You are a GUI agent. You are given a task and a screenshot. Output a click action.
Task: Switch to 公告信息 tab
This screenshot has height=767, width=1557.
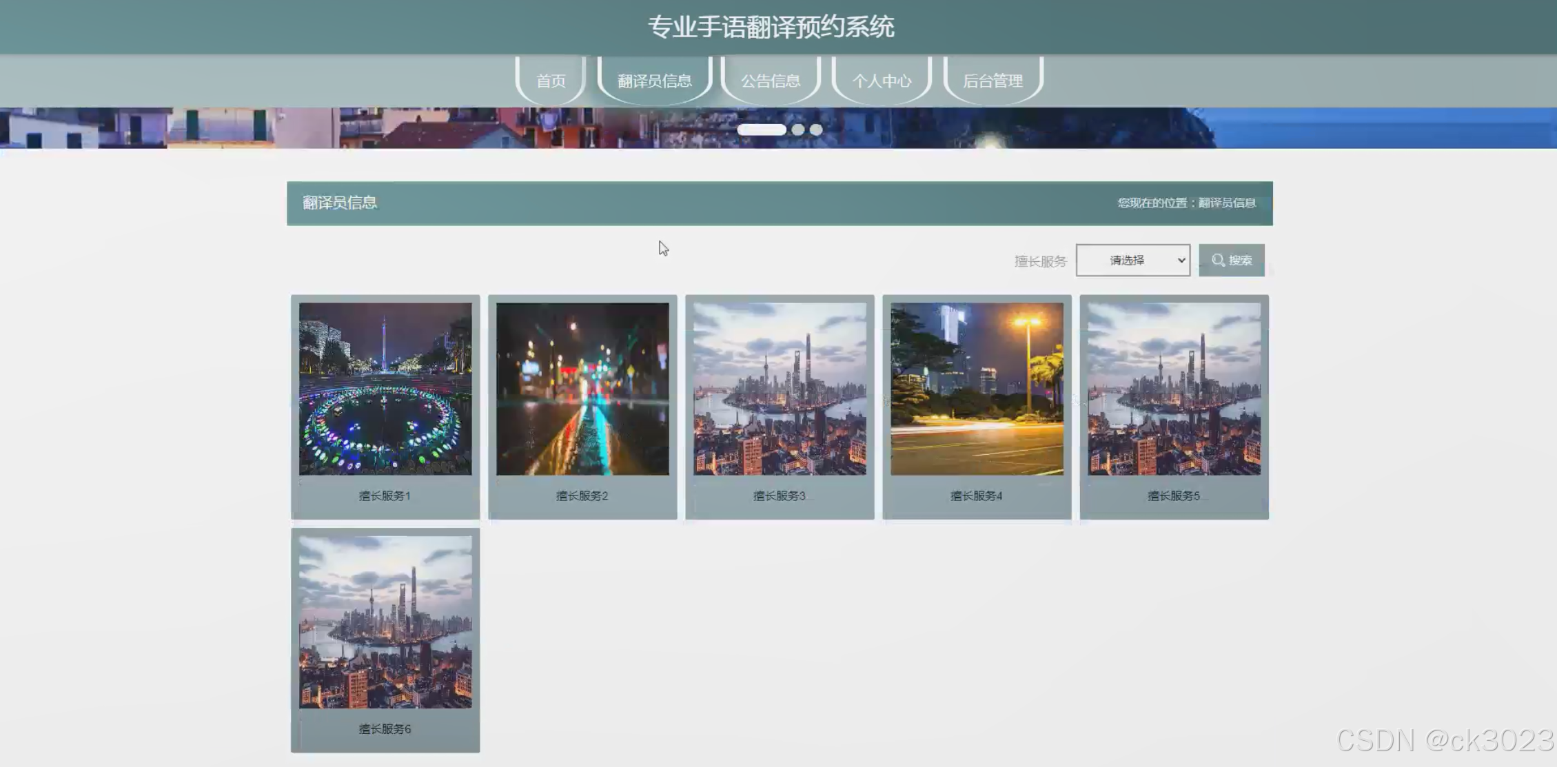point(771,81)
